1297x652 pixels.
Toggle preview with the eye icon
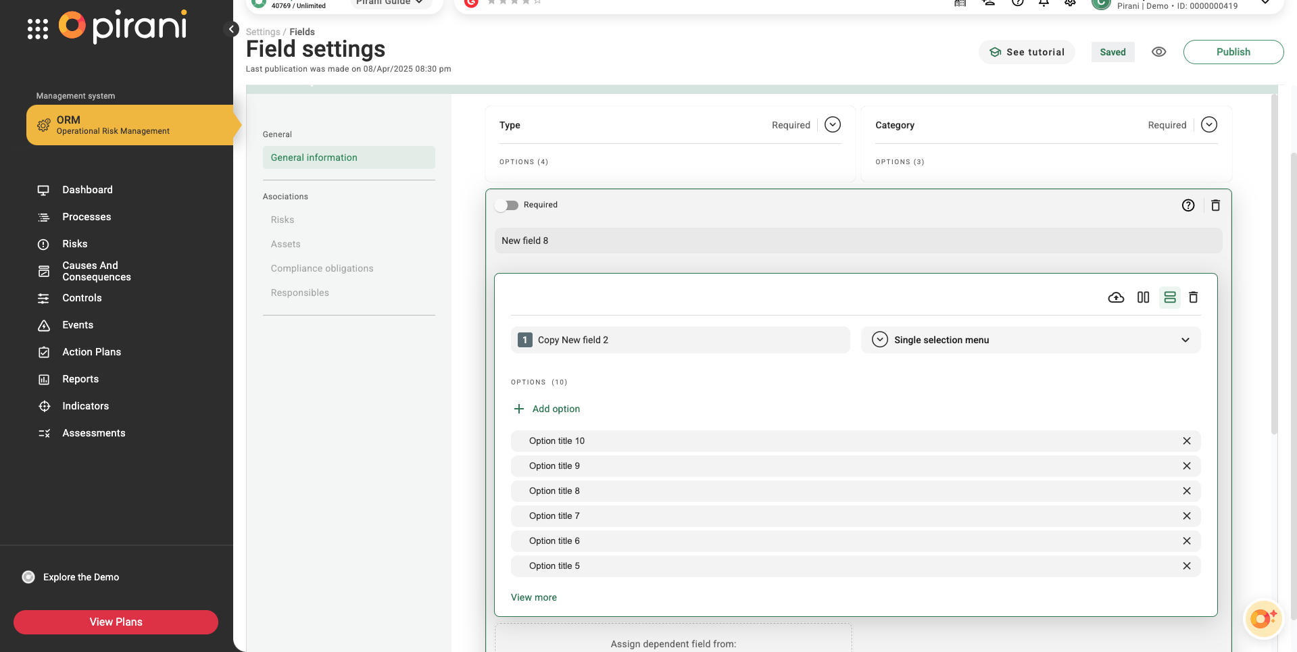pos(1158,52)
